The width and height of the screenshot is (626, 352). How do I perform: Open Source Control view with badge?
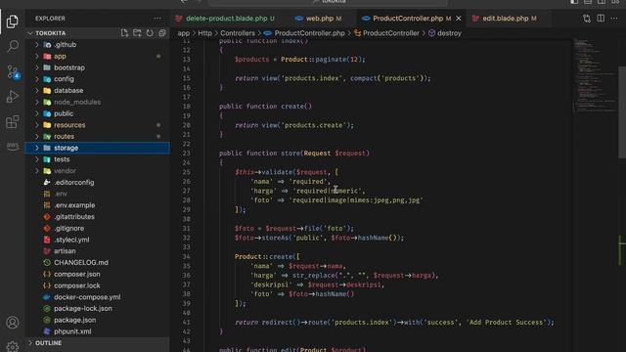point(13,71)
